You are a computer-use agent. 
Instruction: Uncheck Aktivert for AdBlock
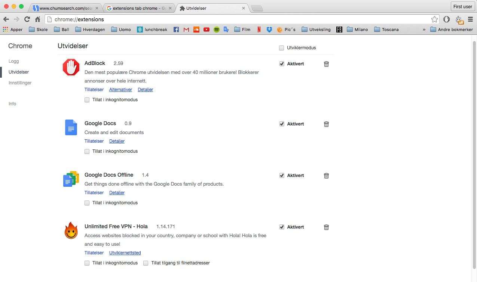(282, 64)
